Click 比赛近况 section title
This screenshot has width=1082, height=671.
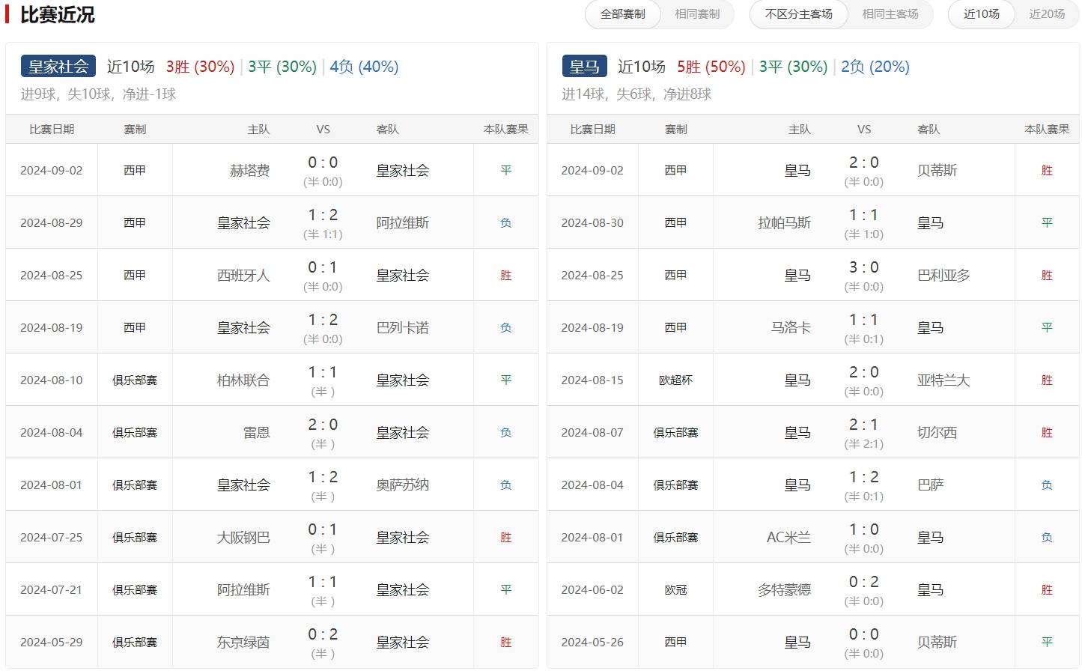click(58, 15)
